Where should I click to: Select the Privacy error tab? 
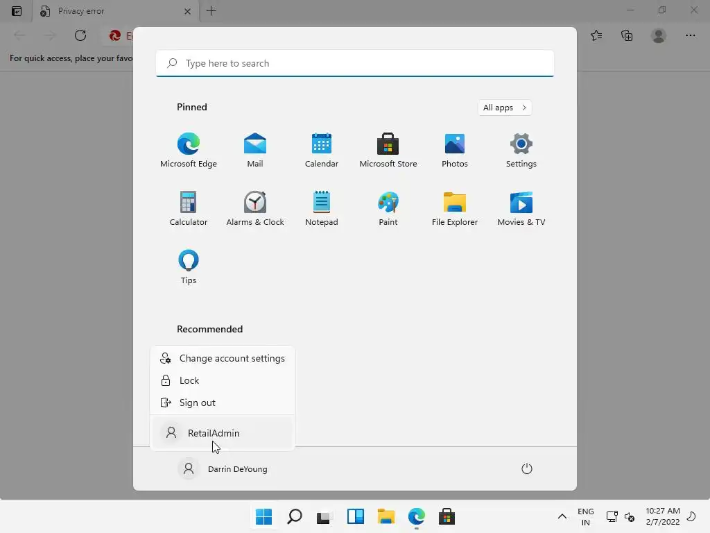click(x=114, y=11)
